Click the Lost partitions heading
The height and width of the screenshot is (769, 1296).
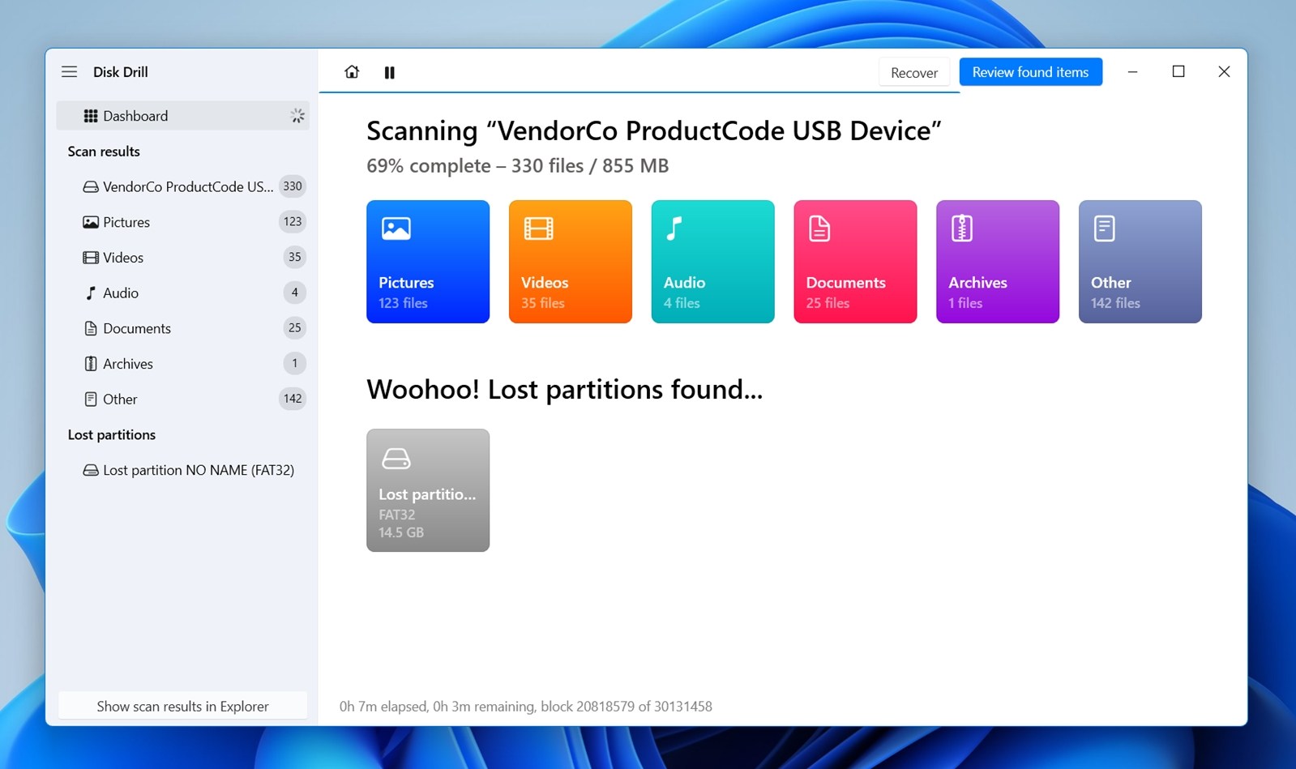112,435
